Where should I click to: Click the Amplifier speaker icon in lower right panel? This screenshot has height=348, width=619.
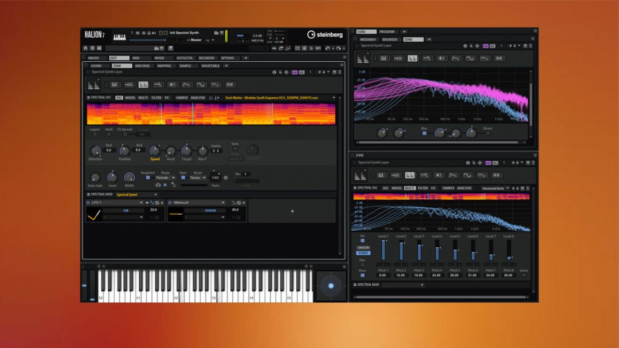pos(438,175)
